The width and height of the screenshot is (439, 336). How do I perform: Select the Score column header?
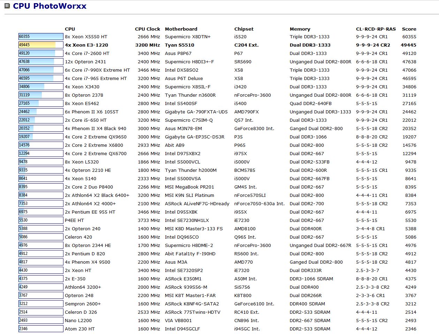point(409,29)
